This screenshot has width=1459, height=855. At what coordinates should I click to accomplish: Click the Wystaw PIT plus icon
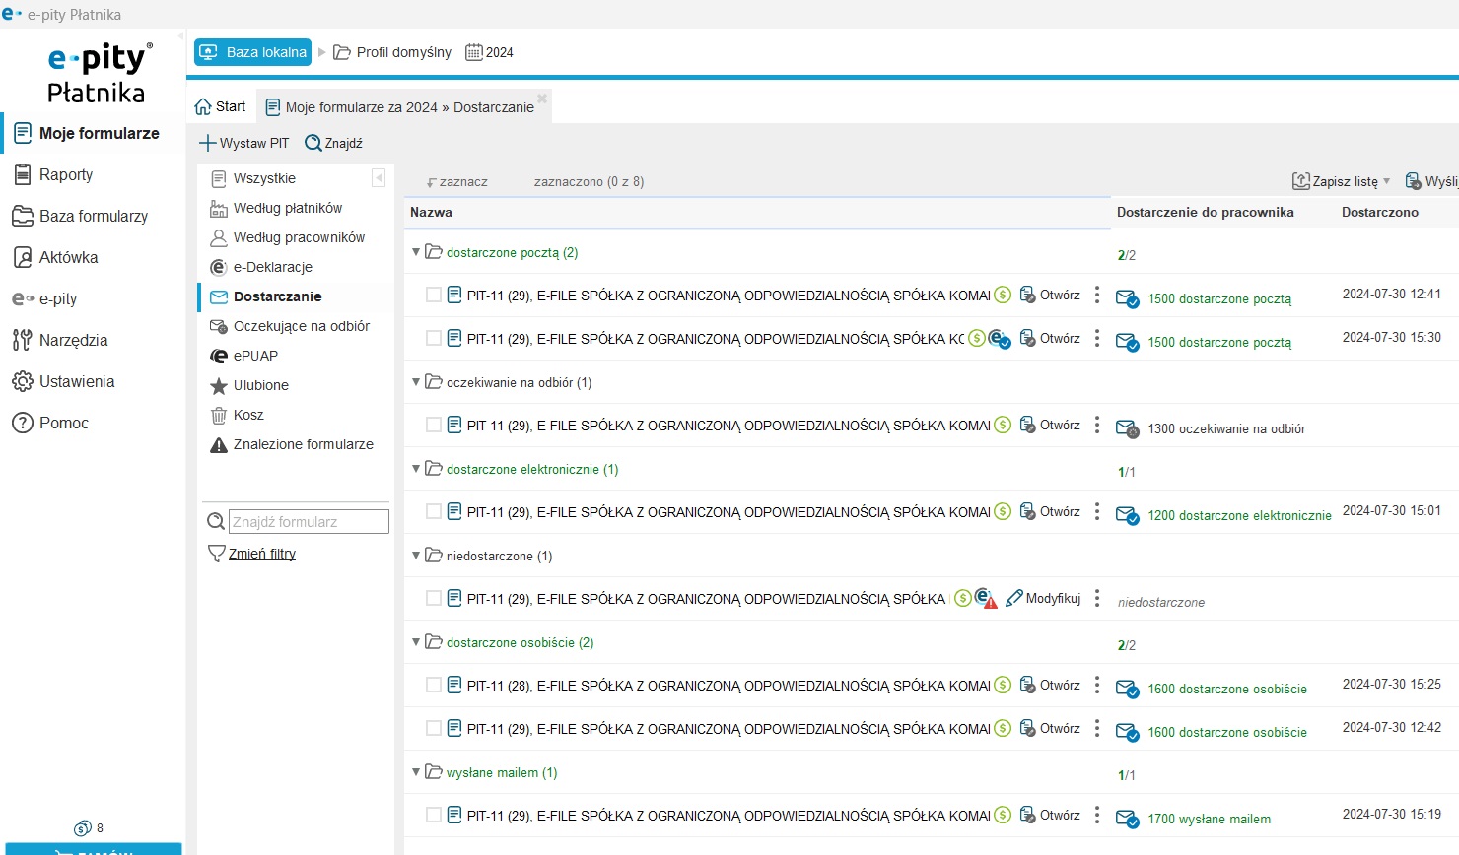click(x=207, y=144)
